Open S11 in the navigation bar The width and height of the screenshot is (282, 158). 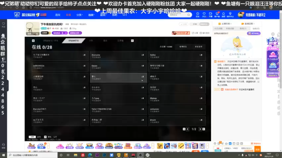coord(125,15)
